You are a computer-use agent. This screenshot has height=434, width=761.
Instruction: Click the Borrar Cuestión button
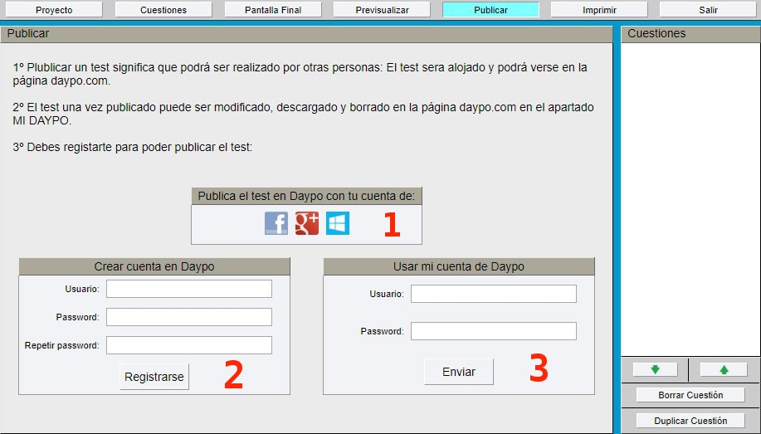pos(690,395)
